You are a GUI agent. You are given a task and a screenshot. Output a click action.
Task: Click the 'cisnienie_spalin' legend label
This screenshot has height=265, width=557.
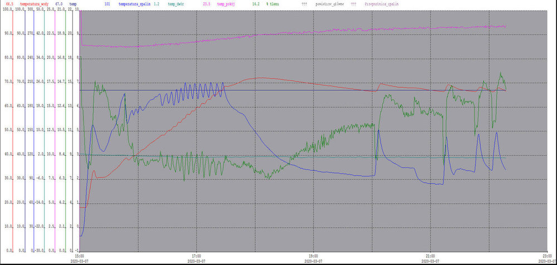pos(381,4)
